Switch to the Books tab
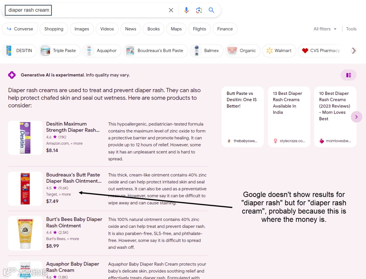Screen dimensions: 366x279 pyautogui.click(x=154, y=29)
